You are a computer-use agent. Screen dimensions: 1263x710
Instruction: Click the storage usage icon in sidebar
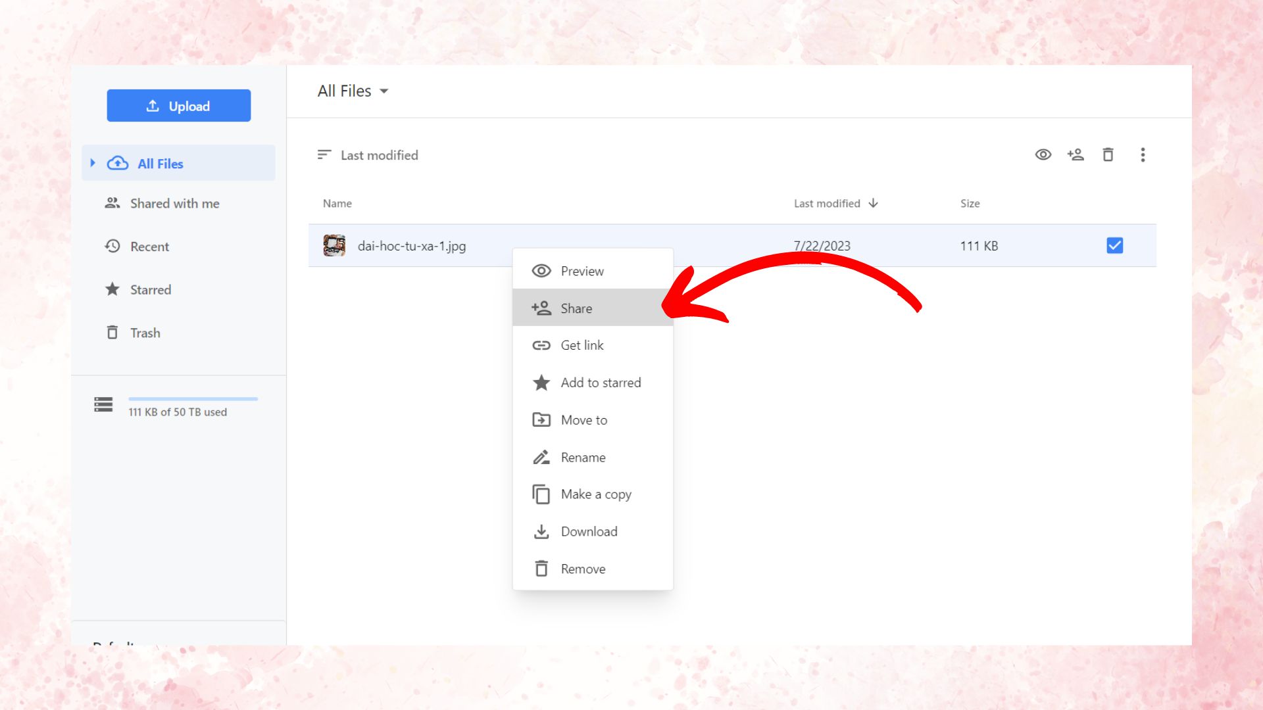(103, 404)
